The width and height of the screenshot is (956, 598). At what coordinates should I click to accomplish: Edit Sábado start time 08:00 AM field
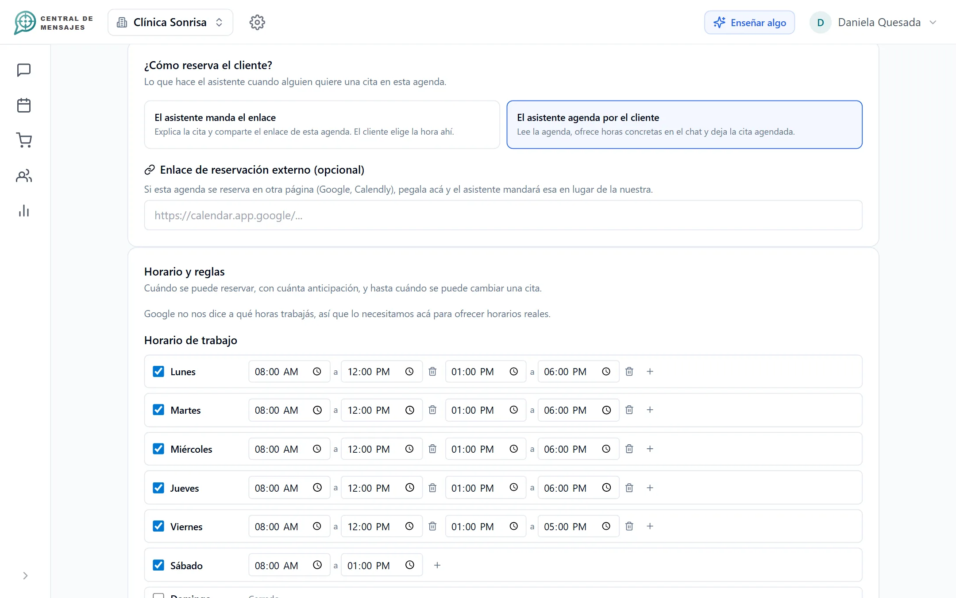(x=289, y=565)
